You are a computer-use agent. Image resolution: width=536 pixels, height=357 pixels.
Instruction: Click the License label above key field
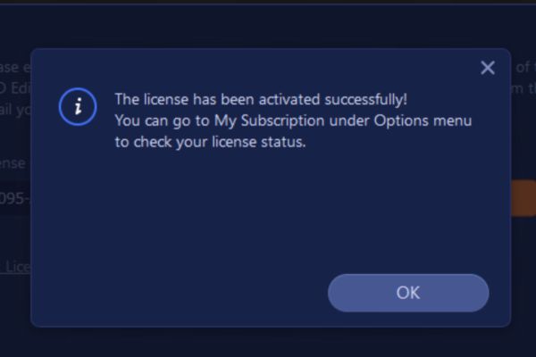pyautogui.click(x=14, y=163)
